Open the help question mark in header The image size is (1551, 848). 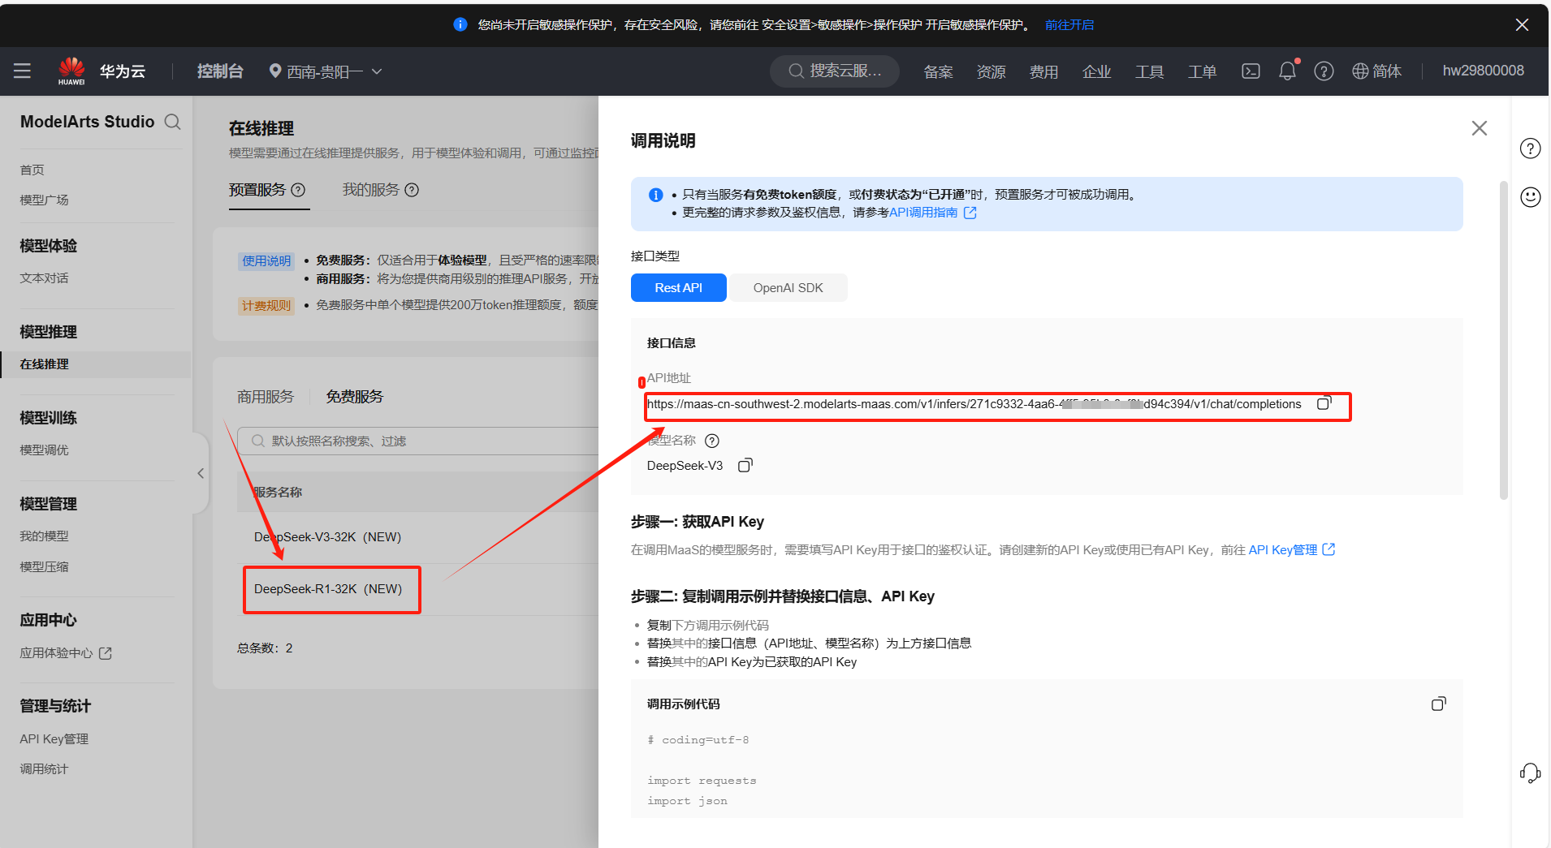(1324, 71)
